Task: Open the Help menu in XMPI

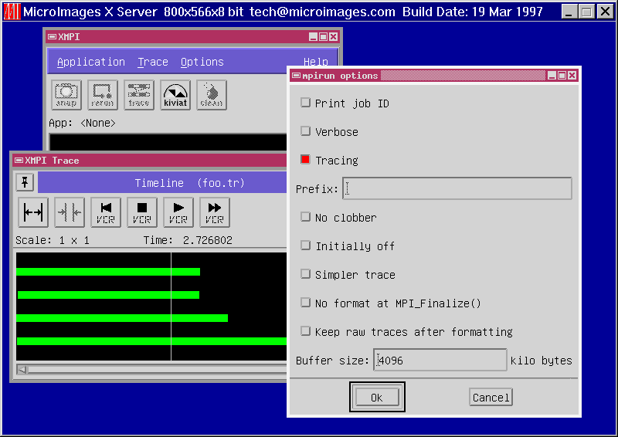Action: coord(316,62)
